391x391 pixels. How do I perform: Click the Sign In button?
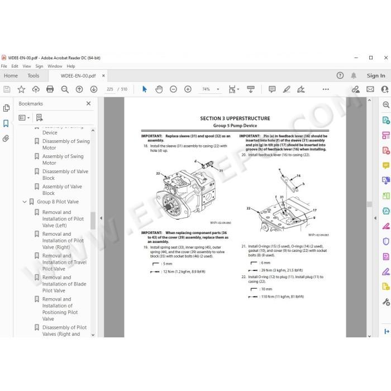click(376, 75)
